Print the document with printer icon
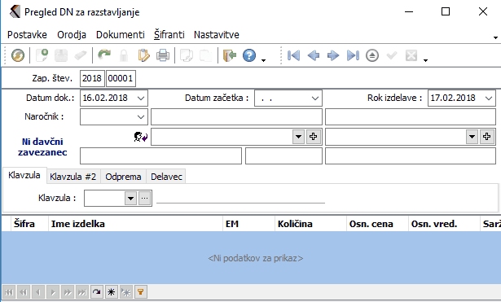Image resolution: width=501 pixels, height=302 pixels. tap(163, 55)
